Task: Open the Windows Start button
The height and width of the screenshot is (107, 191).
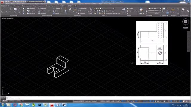Action: 2,105
